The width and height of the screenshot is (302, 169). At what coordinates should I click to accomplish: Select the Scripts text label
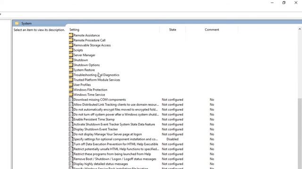click(78, 50)
